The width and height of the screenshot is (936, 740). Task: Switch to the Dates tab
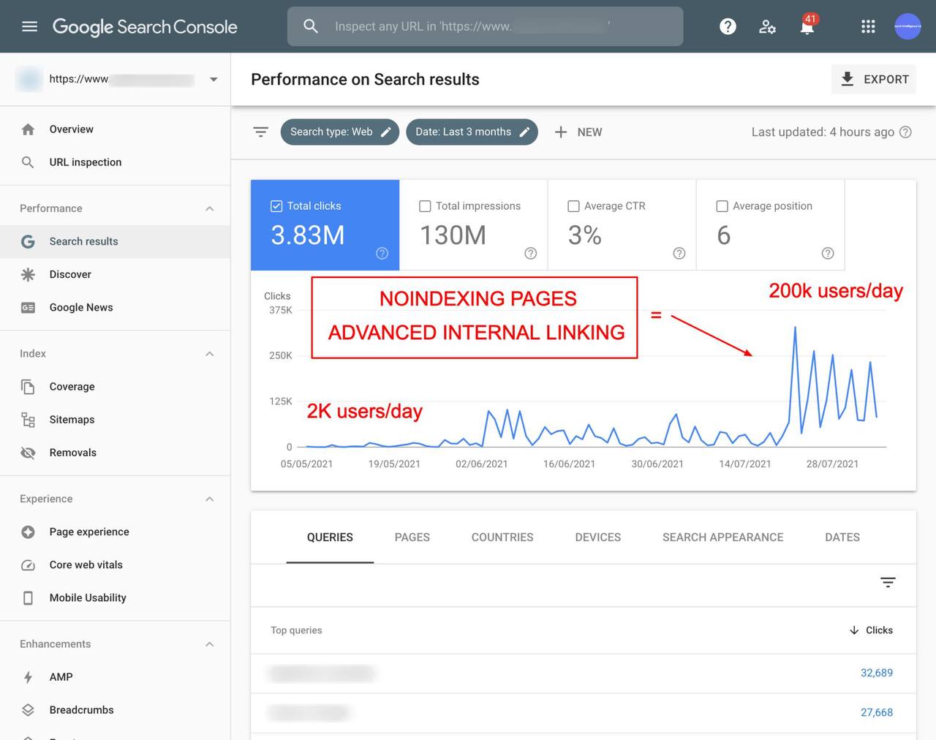842,537
